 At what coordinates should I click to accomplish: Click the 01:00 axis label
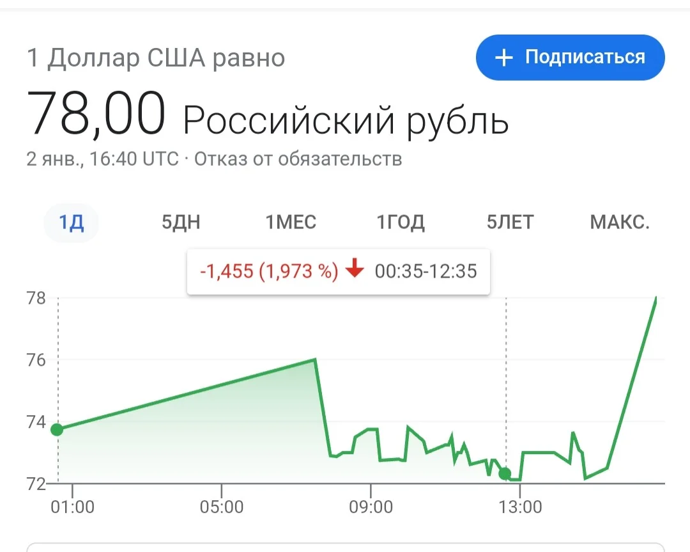pyautogui.click(x=73, y=507)
